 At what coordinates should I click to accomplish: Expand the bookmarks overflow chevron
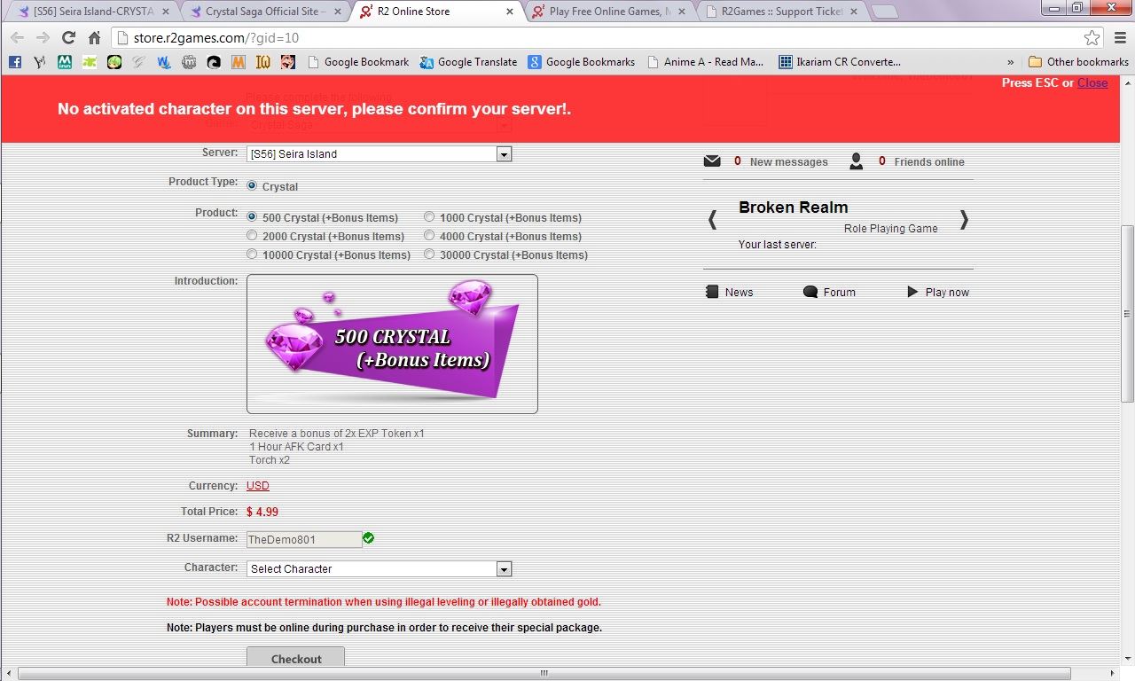(1011, 62)
